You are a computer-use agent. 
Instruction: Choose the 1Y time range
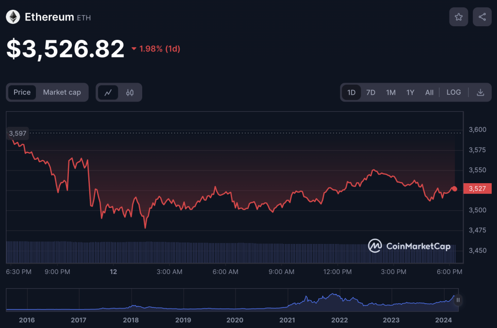click(x=410, y=92)
